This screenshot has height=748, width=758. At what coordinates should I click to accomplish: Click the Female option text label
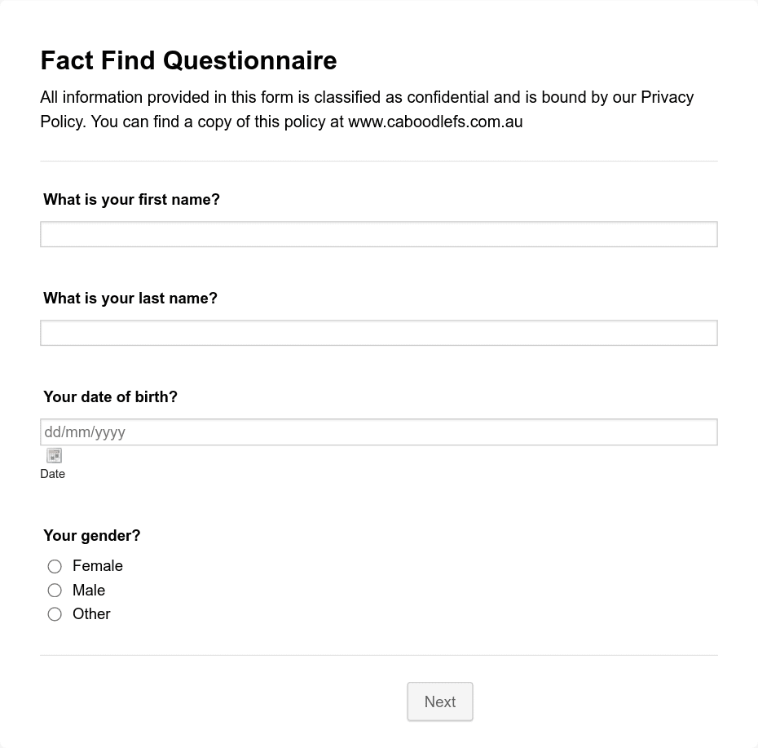click(97, 565)
